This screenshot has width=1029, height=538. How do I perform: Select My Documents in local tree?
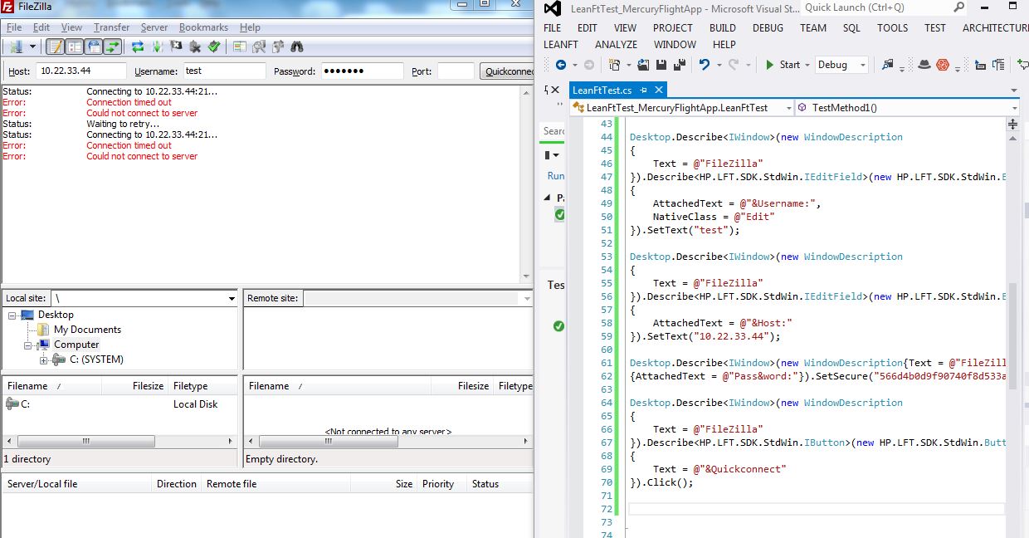(x=87, y=330)
